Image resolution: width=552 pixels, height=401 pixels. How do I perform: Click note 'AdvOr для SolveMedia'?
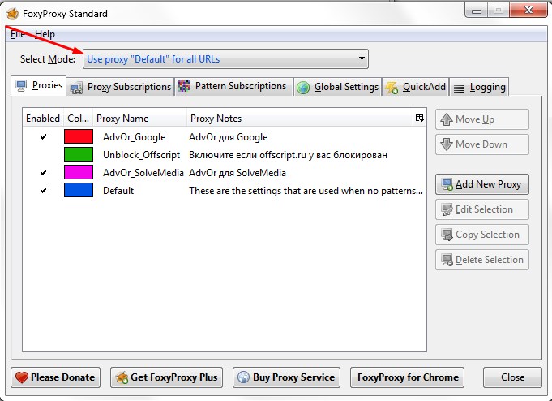tap(237, 173)
